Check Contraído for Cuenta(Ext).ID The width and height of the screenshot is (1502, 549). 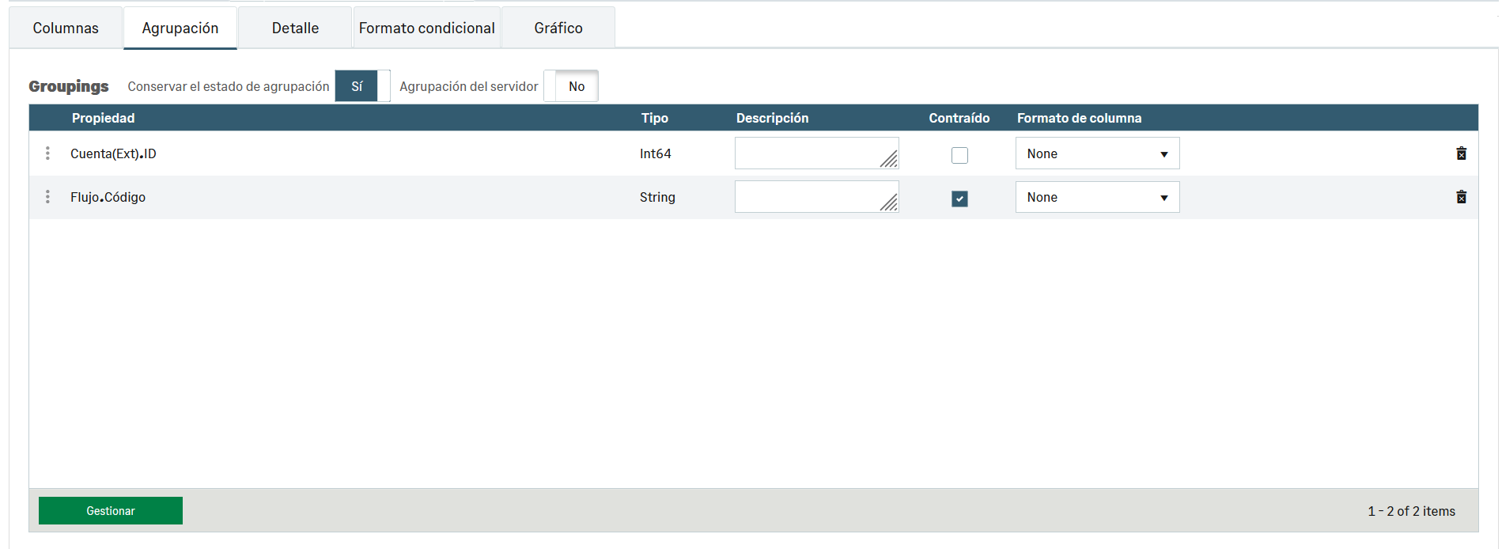(959, 155)
